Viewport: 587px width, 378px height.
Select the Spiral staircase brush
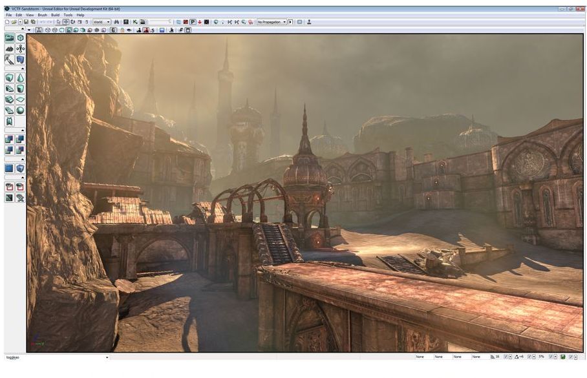9,110
